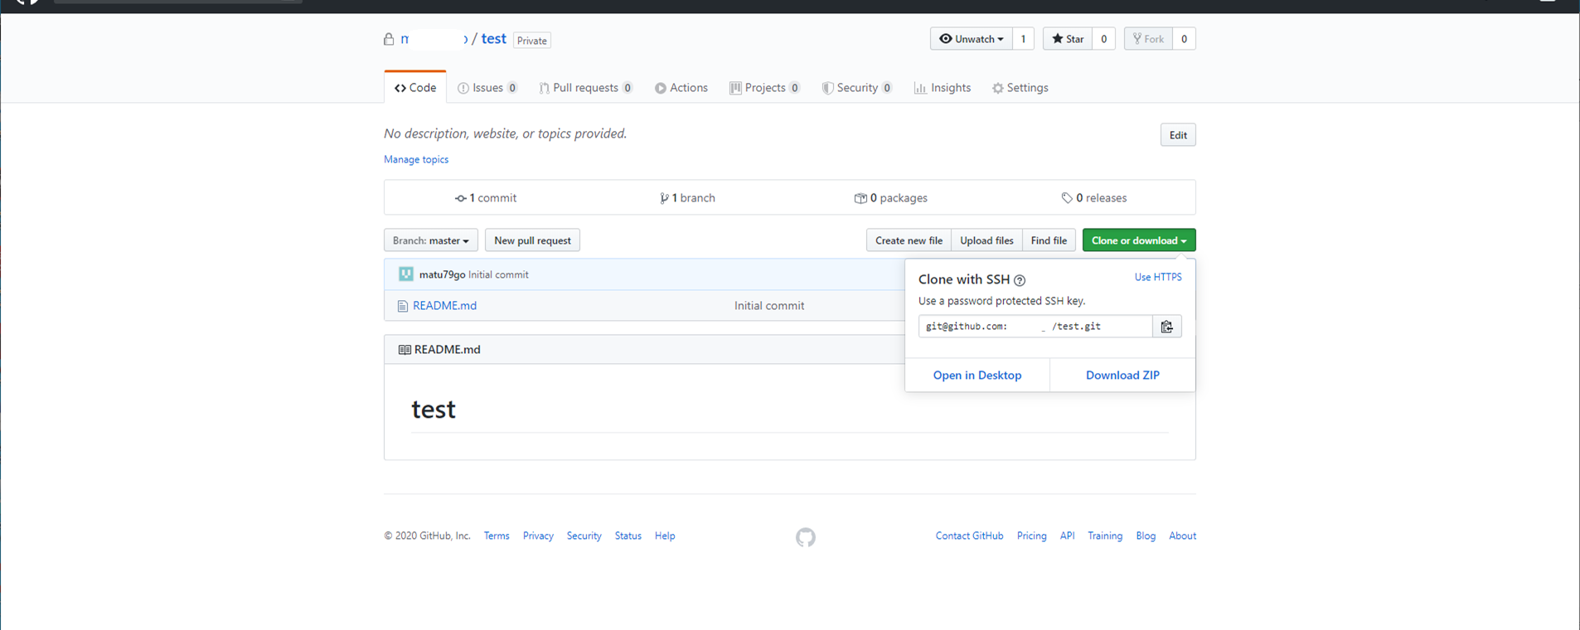
Task: Switch clone method with Use HTTPS
Action: coord(1158,277)
